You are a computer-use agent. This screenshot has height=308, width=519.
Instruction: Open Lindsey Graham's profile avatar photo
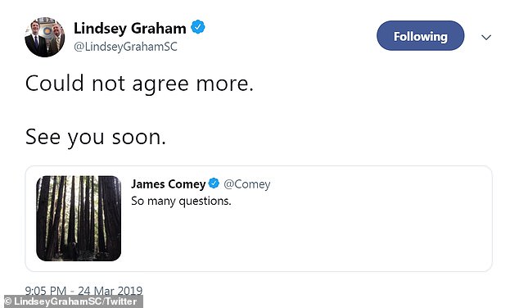tap(45, 37)
